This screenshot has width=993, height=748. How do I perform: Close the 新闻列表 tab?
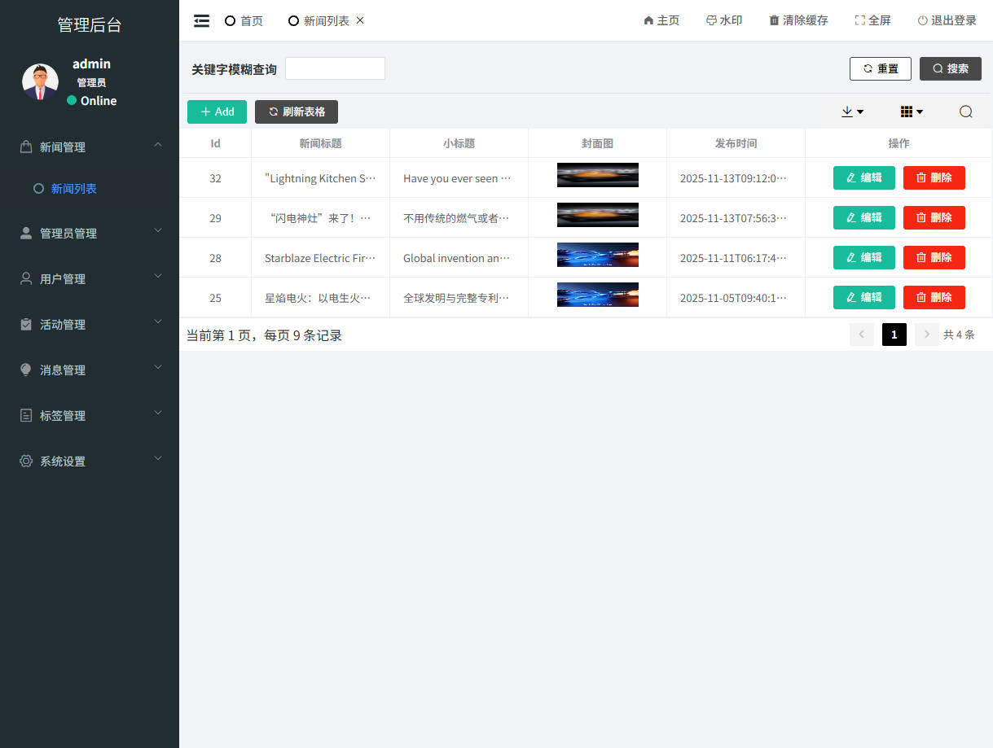coord(360,20)
